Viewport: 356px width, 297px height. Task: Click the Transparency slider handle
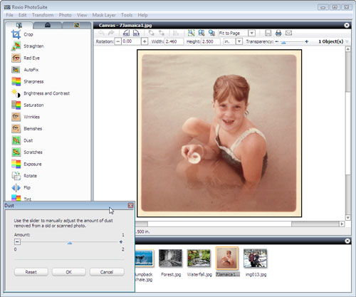tap(283, 42)
